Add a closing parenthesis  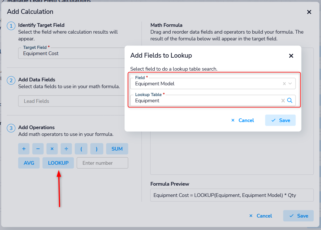coord(97,149)
